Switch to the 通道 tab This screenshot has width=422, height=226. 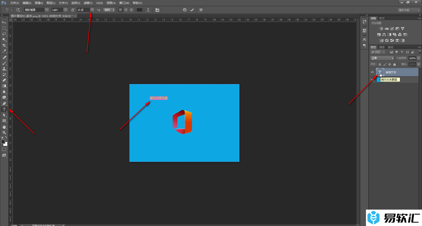coord(381,47)
